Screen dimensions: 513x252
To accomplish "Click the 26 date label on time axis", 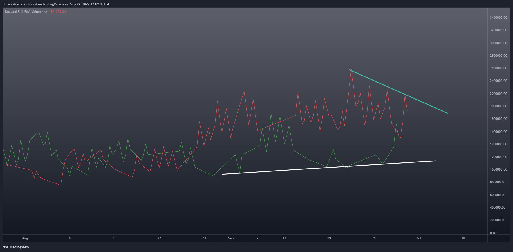I will coord(374,238).
